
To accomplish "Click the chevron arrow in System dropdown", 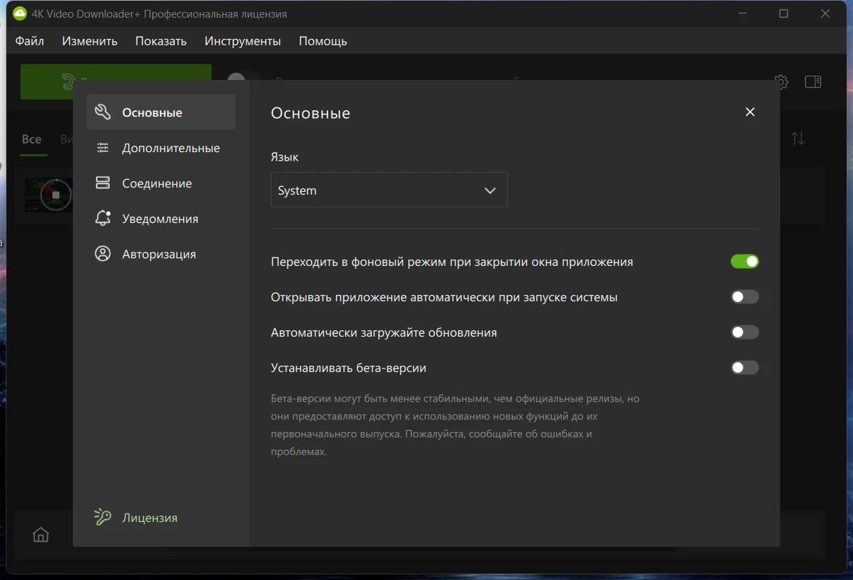I will click(x=490, y=191).
